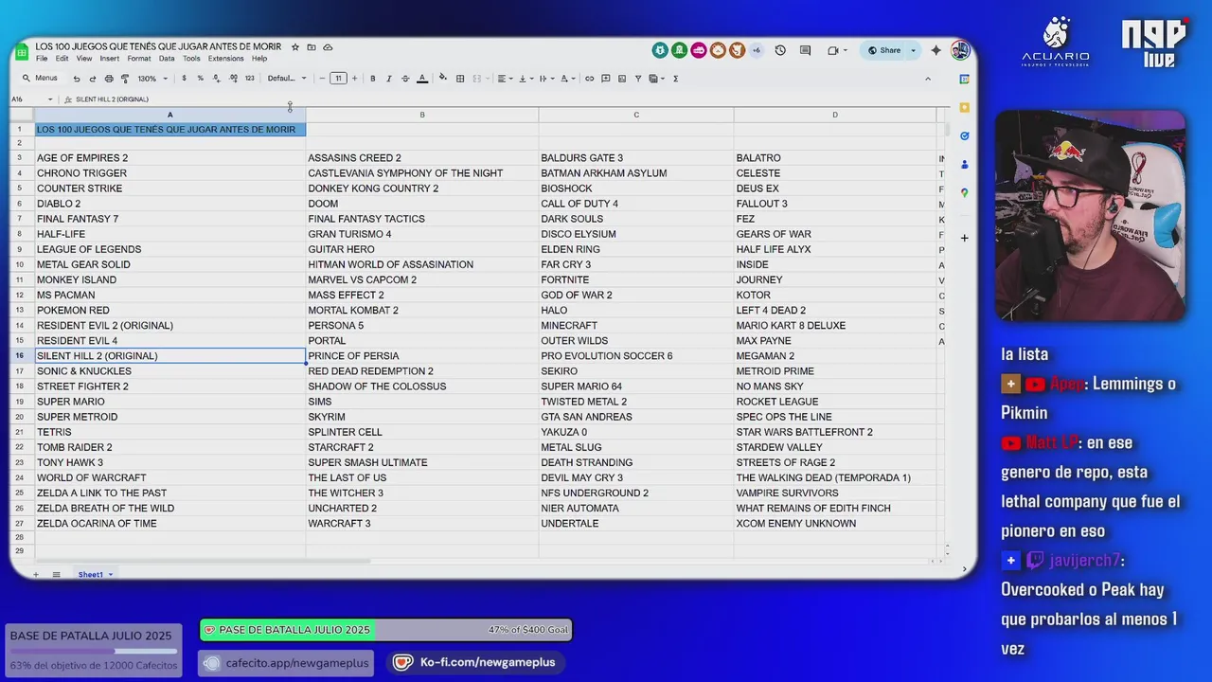Open the cell borders tool
The width and height of the screenshot is (1212, 682).
pos(460,79)
